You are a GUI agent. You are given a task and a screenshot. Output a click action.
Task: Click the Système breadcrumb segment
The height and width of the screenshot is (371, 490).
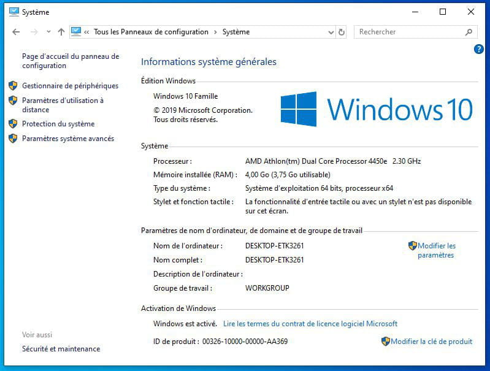point(236,32)
